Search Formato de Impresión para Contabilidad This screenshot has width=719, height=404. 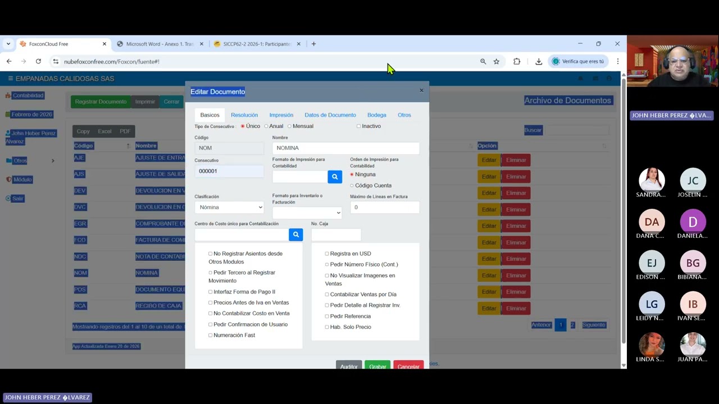click(x=335, y=177)
